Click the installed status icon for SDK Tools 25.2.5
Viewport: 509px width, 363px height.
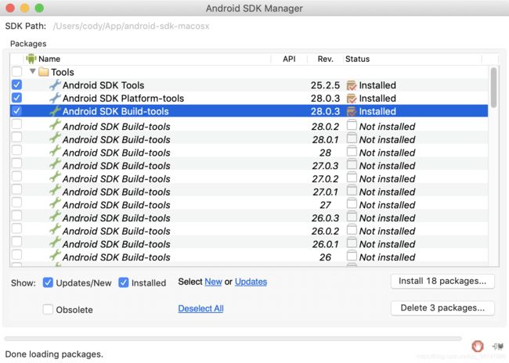pyautogui.click(x=352, y=85)
